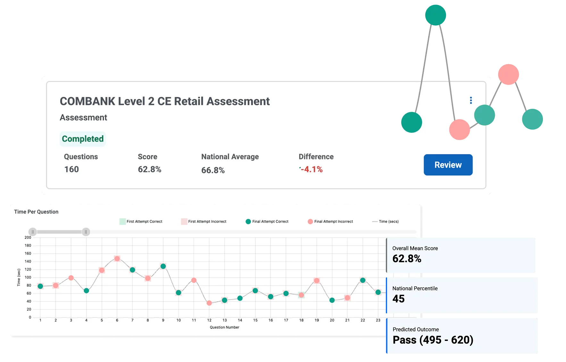
Task: Hide Final Attempt Incorrect legend series
Action: pos(330,221)
